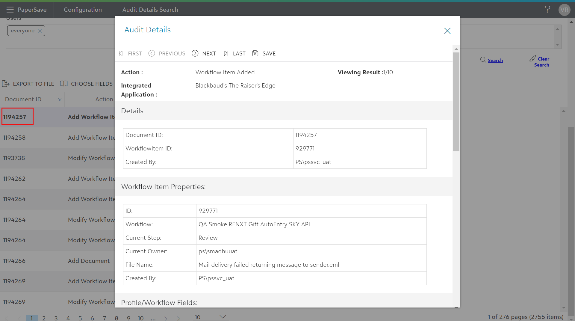This screenshot has height=321, width=575.
Task: Save the audit details
Action: point(264,54)
